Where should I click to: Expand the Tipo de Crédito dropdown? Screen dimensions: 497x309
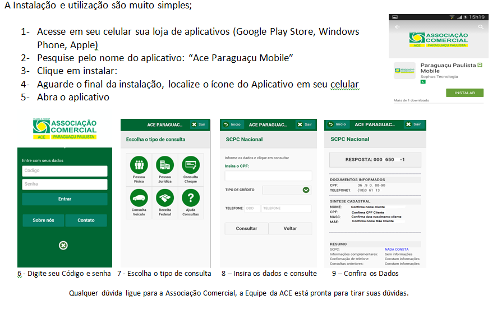click(x=287, y=190)
